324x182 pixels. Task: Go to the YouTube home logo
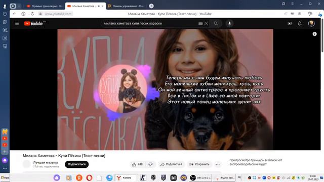pyautogui.click(x=33, y=23)
